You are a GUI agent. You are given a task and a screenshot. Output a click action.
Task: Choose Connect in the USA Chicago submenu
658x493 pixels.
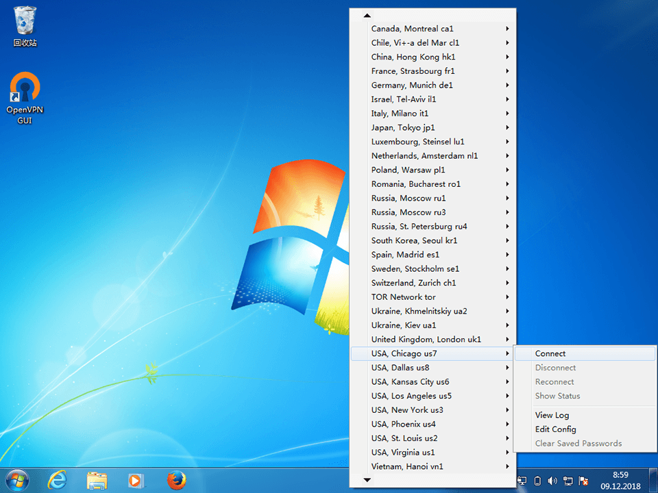click(585, 353)
